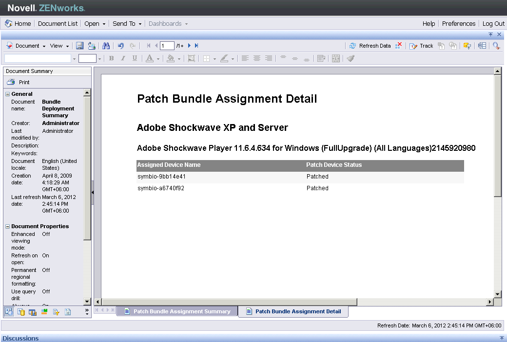Click the Help link
Screen dimensions: 507x342
point(429,23)
